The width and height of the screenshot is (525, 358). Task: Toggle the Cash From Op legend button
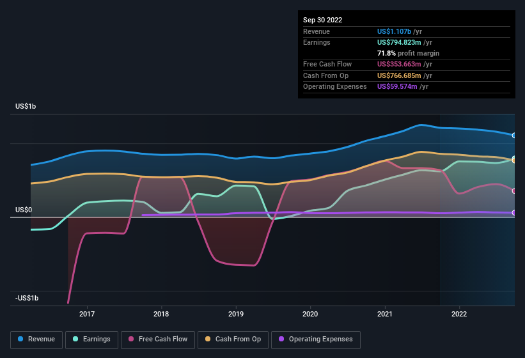pyautogui.click(x=233, y=339)
